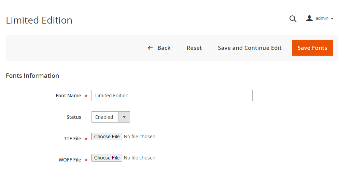Click the admin username text
Viewport: 339px width, 183px height.
point(322,18)
